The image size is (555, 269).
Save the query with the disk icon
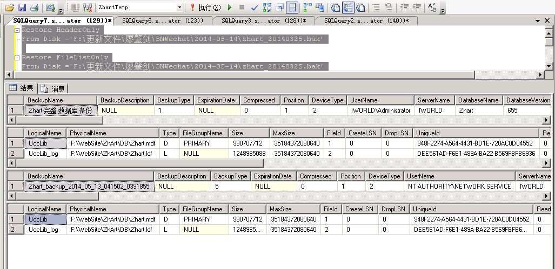point(22,8)
